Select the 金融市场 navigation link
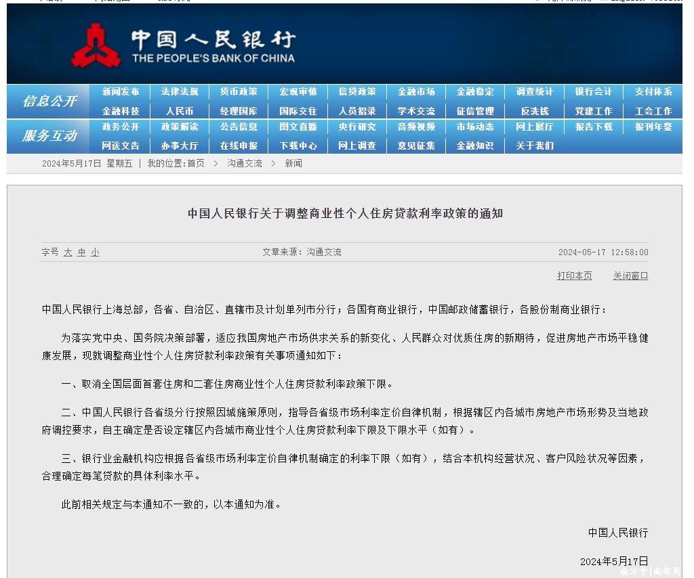 (x=416, y=91)
